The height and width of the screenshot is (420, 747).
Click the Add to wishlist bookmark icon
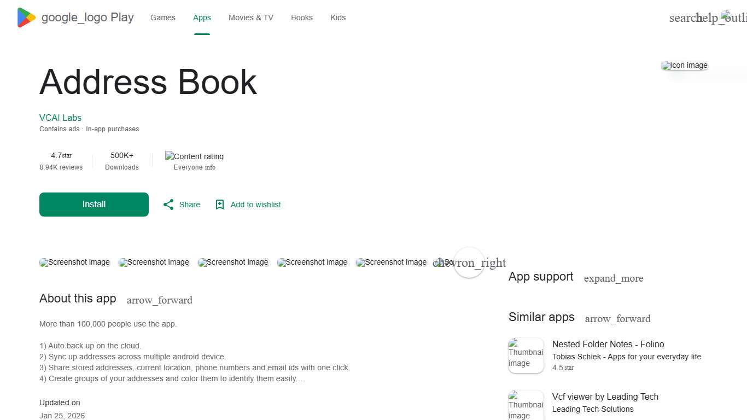click(x=219, y=204)
